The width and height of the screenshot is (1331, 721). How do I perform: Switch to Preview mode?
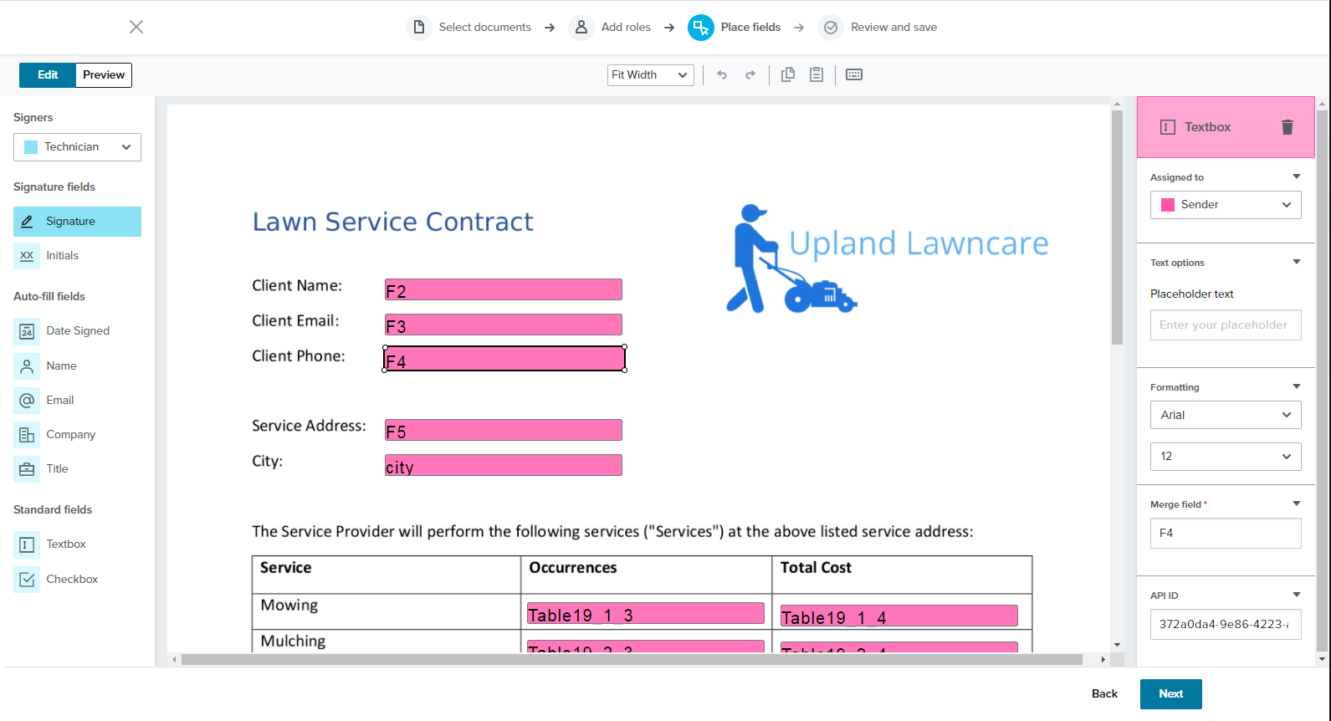click(x=104, y=75)
